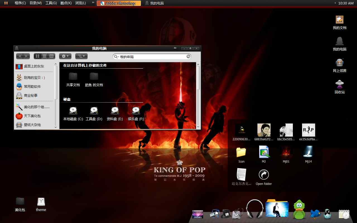Open the ee35c6df8a... R.I.P thumbnail
The width and height of the screenshot is (357, 223).
point(308,132)
